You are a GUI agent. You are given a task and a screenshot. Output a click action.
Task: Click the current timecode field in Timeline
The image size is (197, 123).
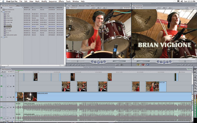click(11, 72)
